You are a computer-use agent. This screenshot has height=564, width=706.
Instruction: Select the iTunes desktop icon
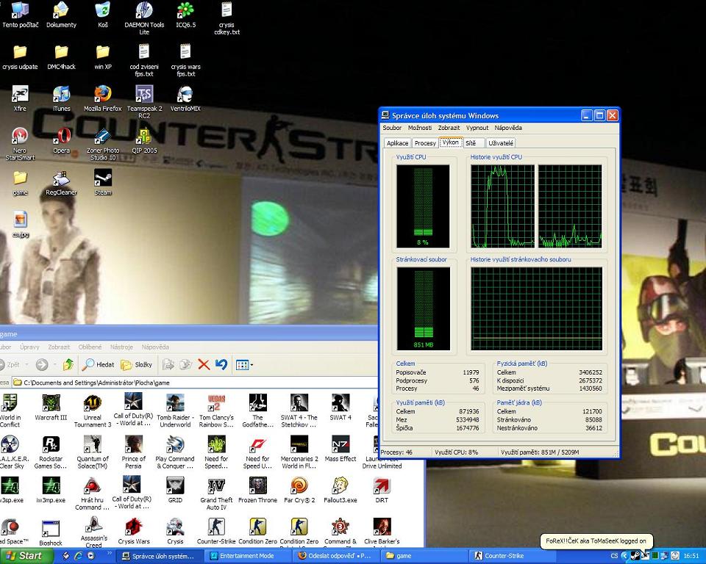[x=61, y=98]
